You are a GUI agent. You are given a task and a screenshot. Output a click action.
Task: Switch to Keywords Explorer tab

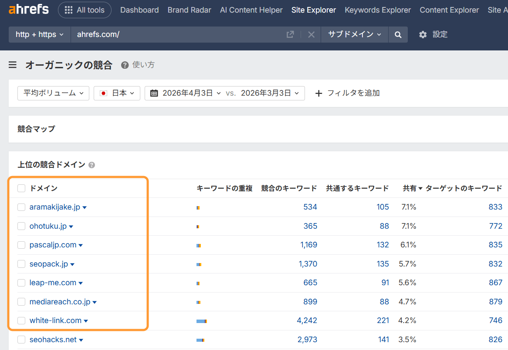(x=378, y=10)
